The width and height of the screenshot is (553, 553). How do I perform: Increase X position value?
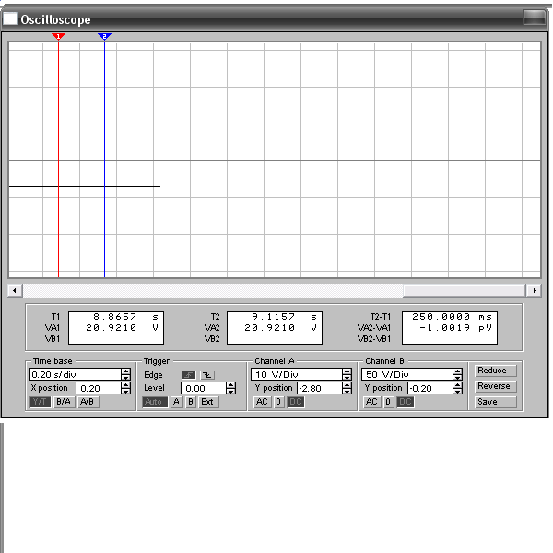(x=126, y=385)
